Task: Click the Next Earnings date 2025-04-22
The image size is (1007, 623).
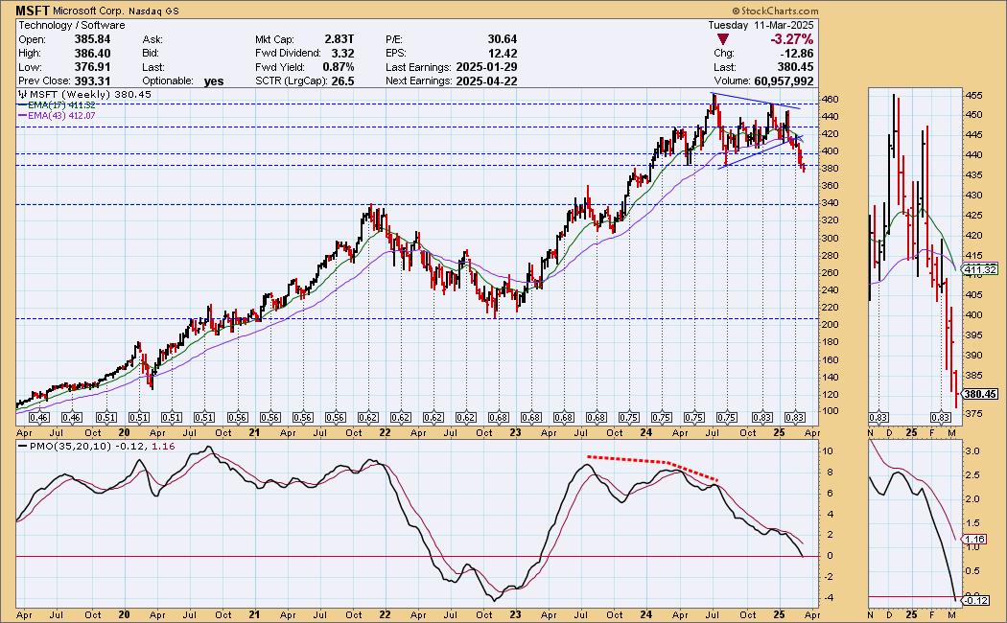Action: 486,81
